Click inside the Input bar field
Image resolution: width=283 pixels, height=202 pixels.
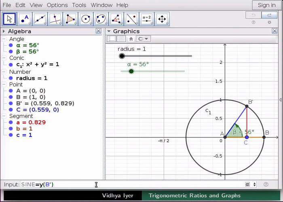pos(129,185)
